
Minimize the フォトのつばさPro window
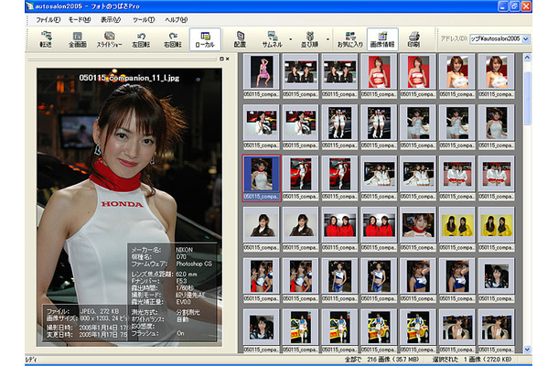point(503,6)
